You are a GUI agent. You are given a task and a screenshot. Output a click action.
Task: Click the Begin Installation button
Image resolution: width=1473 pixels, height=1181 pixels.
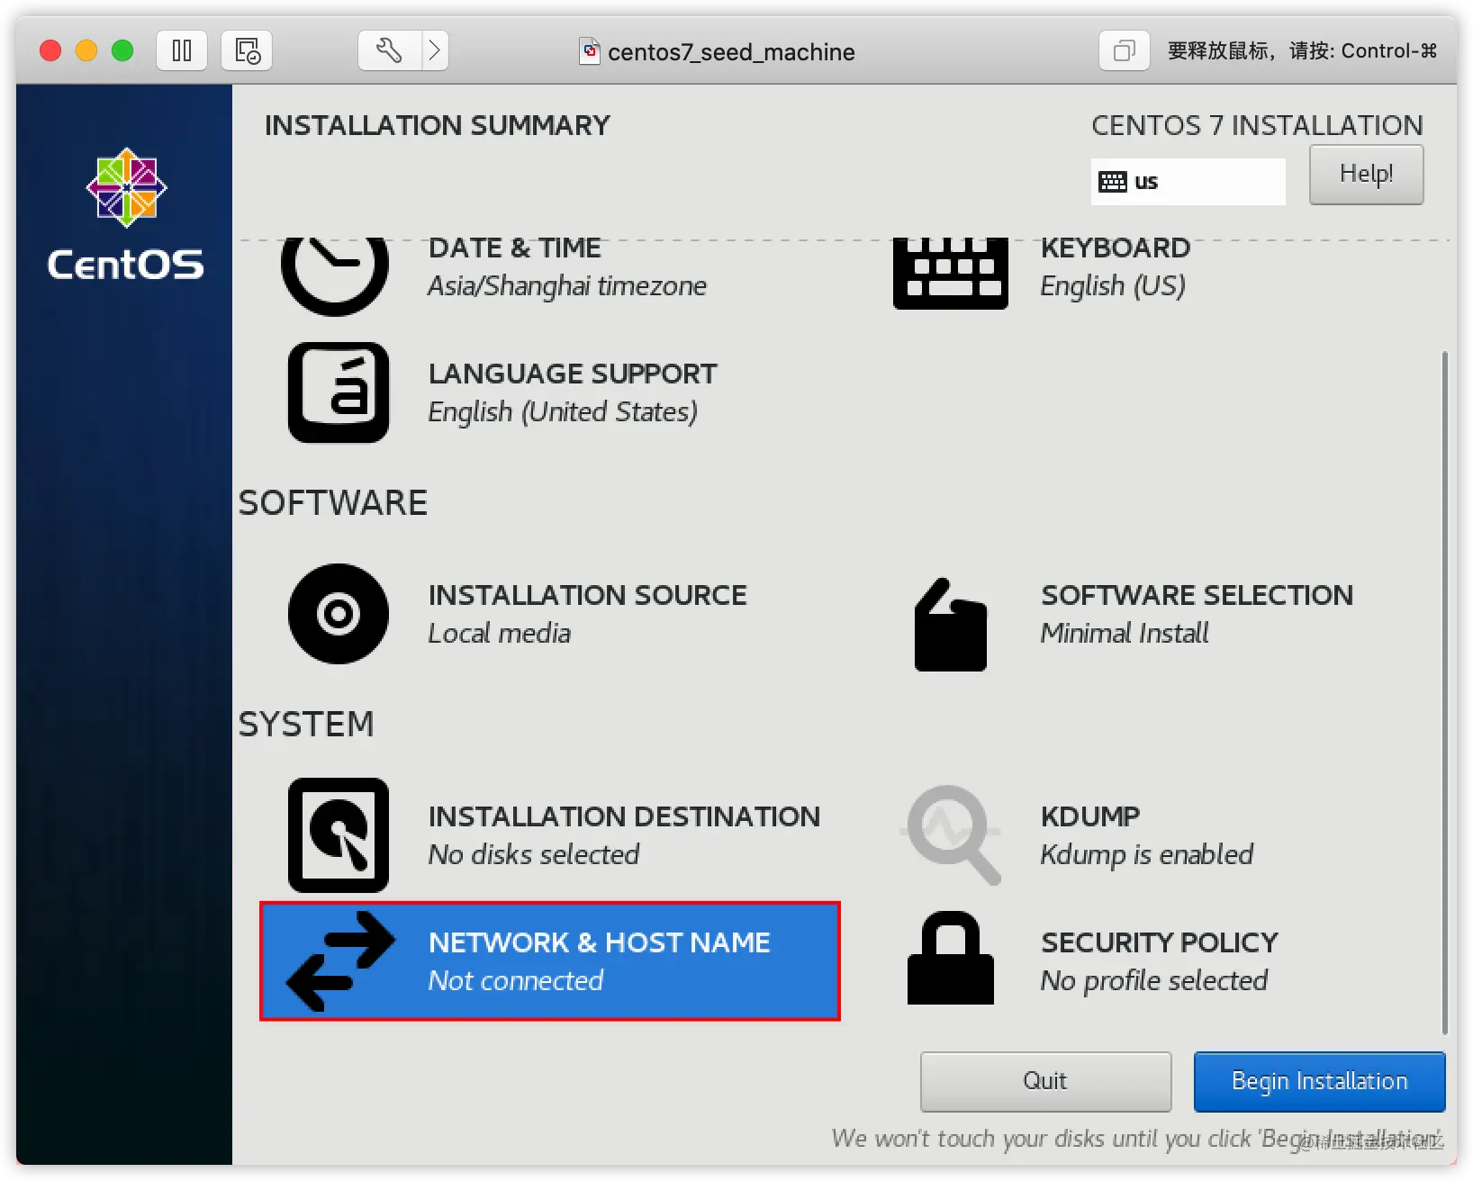[1319, 1081]
